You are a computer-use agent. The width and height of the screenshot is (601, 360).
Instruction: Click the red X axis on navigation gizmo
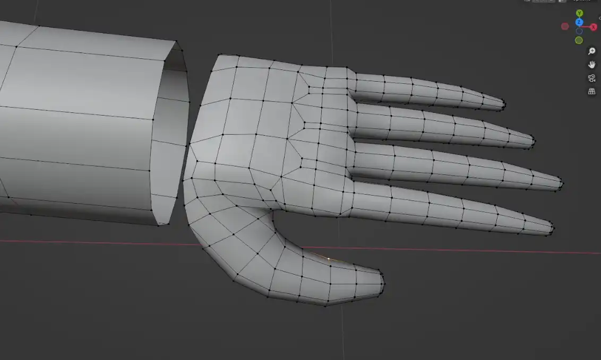[593, 27]
